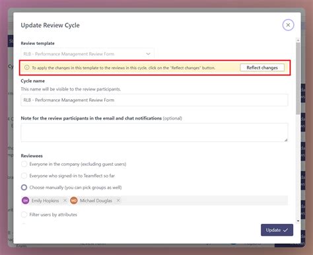
Task: Click the 'Note for the review participants' label
Action: [91, 118]
